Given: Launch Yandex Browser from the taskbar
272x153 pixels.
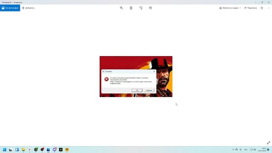Looking at the screenshot, I should click(29, 150).
